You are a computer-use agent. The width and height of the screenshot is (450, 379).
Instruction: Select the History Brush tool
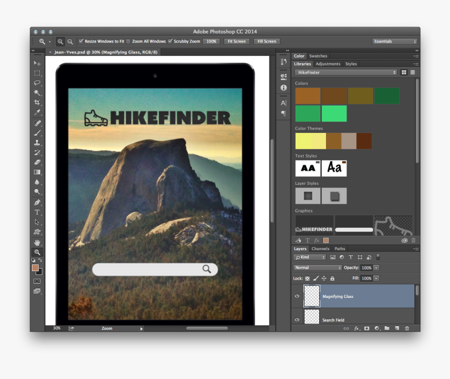pyautogui.click(x=37, y=152)
